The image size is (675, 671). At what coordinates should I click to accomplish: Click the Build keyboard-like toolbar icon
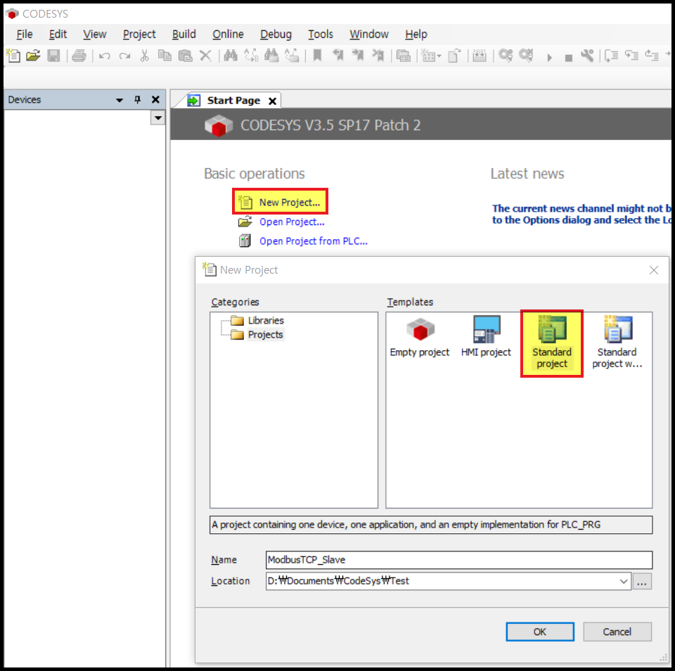pos(479,56)
